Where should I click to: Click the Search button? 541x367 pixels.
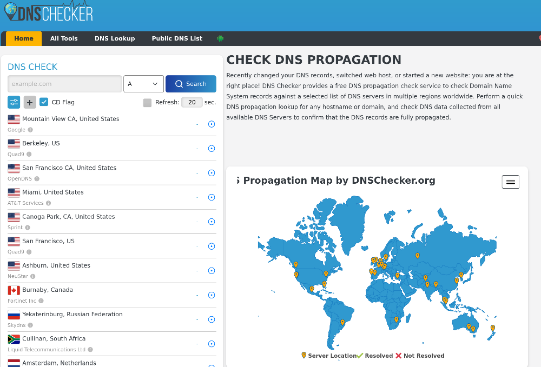(191, 84)
